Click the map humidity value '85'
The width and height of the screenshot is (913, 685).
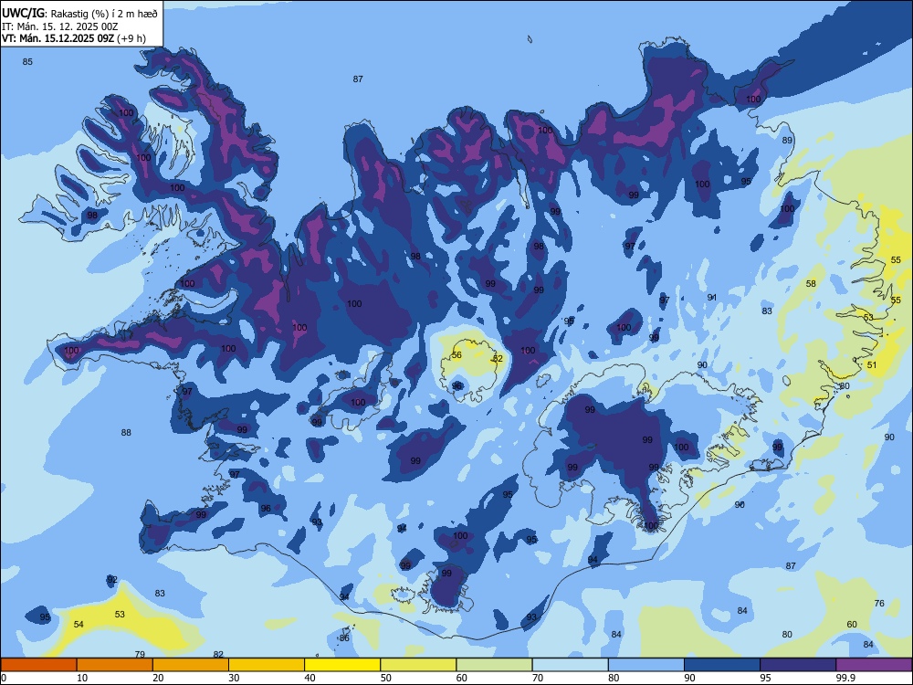click(x=27, y=62)
